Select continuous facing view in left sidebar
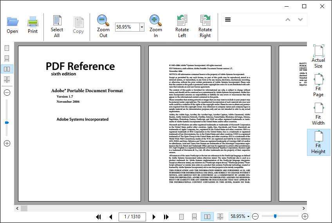The width and height of the screenshot is (332, 223). (x=7, y=80)
